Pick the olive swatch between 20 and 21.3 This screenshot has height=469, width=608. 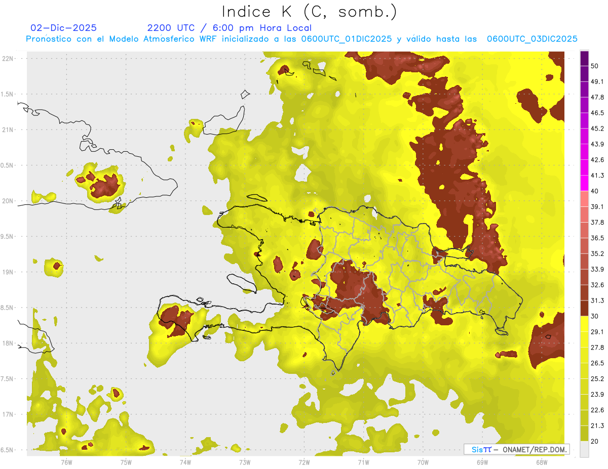584,434
